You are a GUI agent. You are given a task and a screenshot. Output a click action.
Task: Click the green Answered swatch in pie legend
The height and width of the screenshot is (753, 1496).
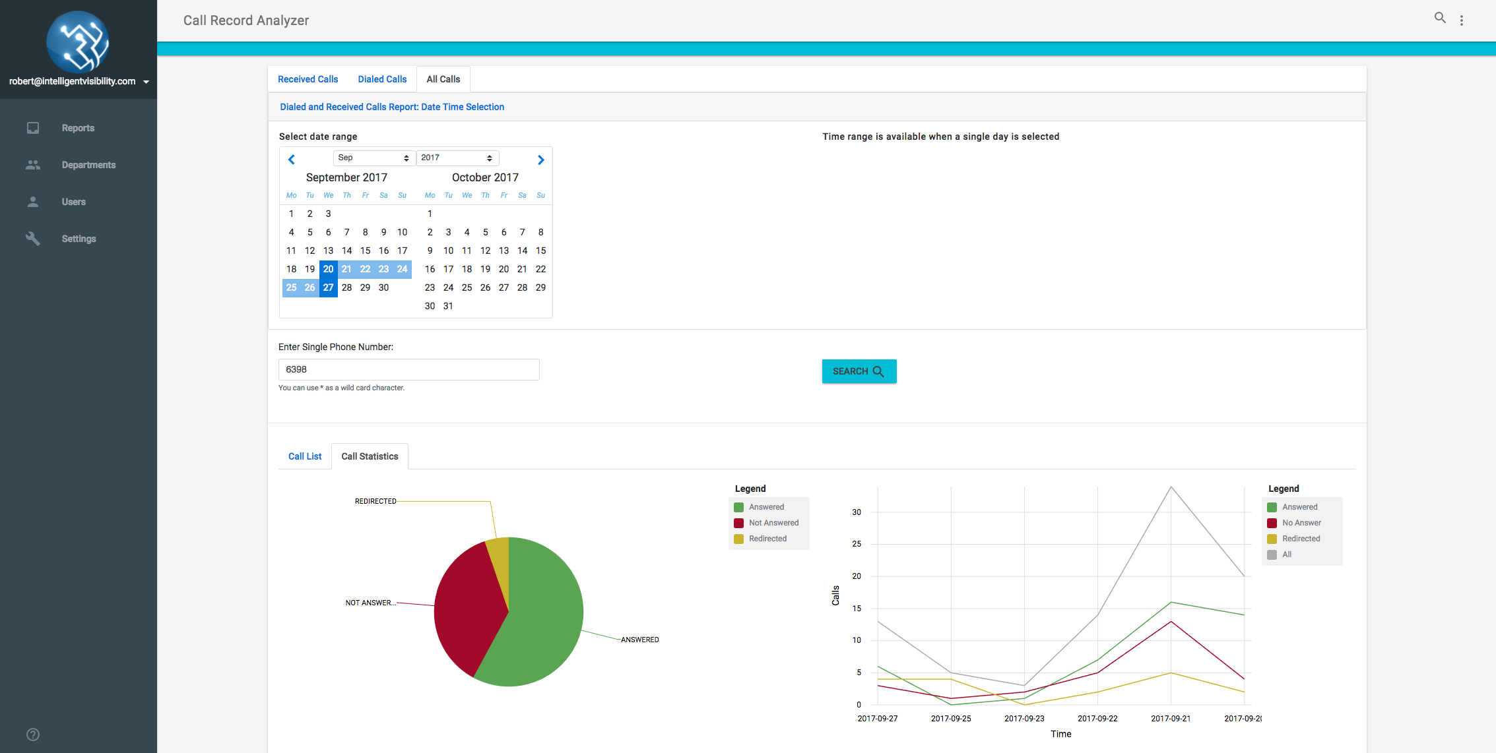(x=739, y=507)
